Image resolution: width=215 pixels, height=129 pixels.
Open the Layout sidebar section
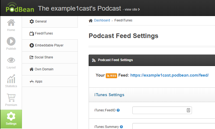point(11,63)
